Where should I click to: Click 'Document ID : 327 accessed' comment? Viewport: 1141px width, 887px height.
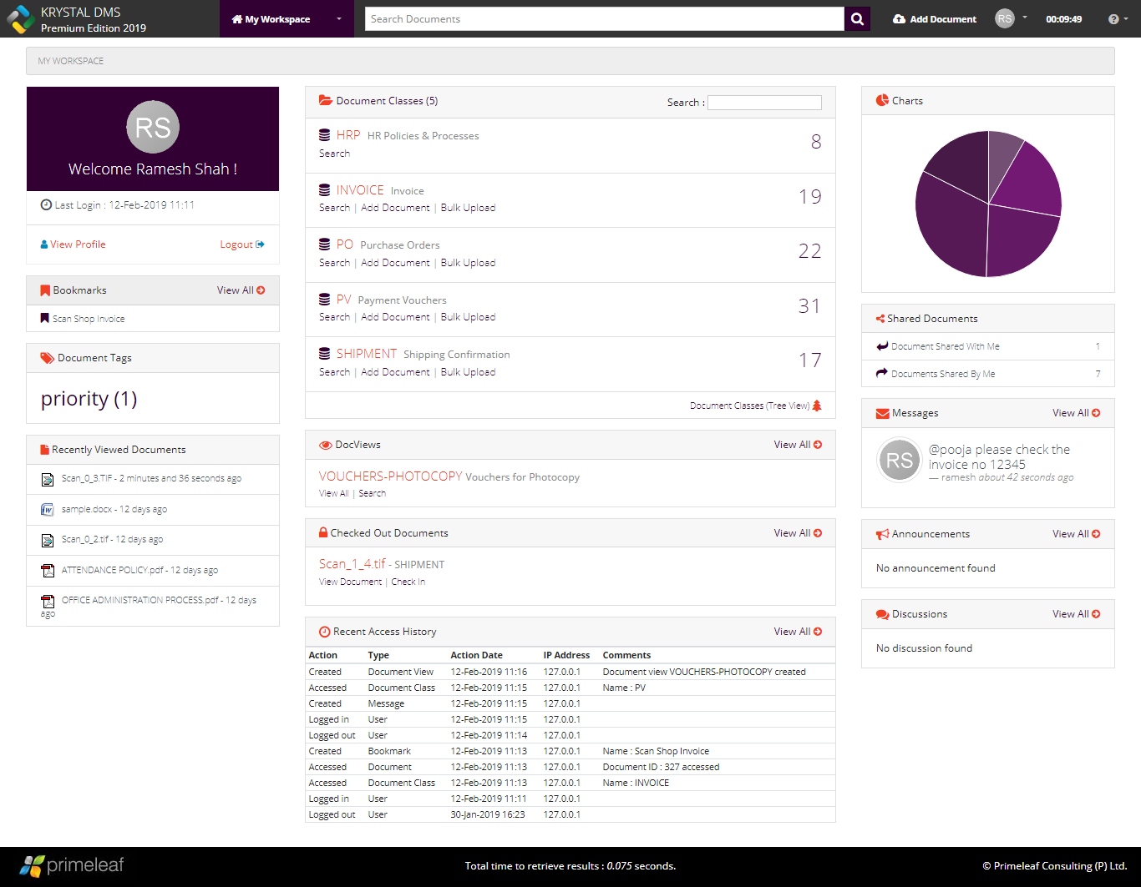pyautogui.click(x=661, y=767)
